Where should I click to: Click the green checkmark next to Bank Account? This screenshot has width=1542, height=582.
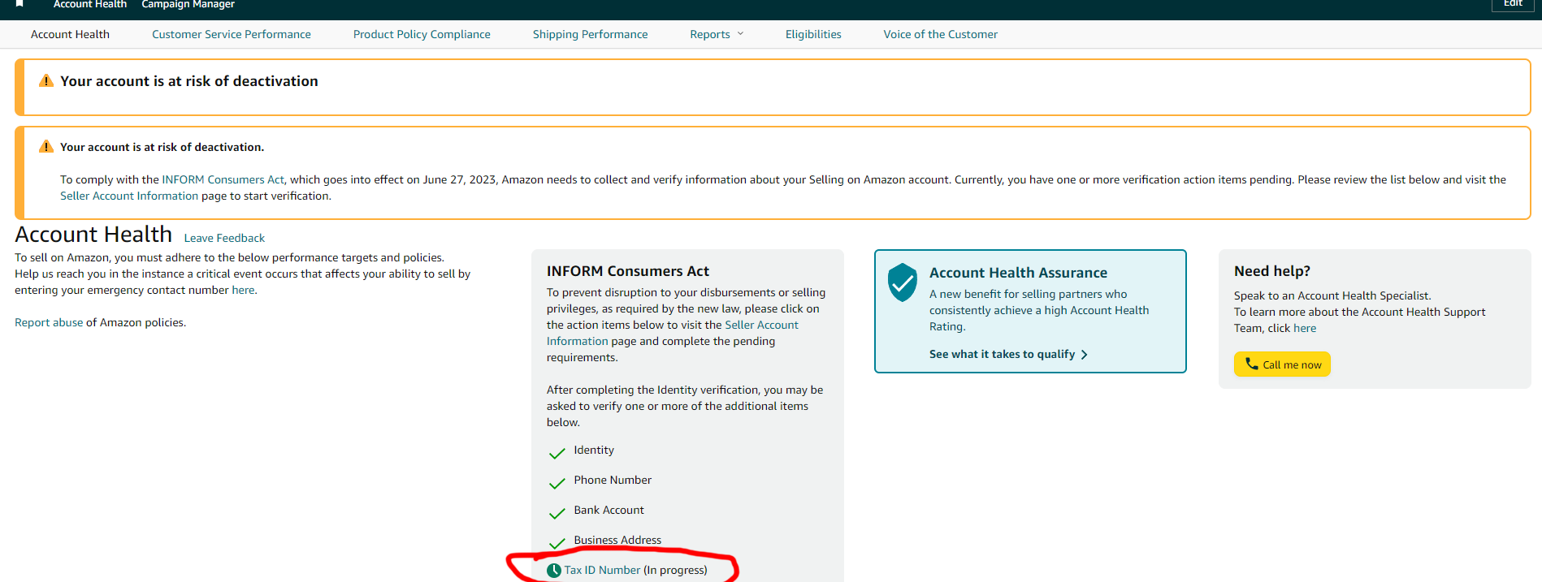point(557,513)
